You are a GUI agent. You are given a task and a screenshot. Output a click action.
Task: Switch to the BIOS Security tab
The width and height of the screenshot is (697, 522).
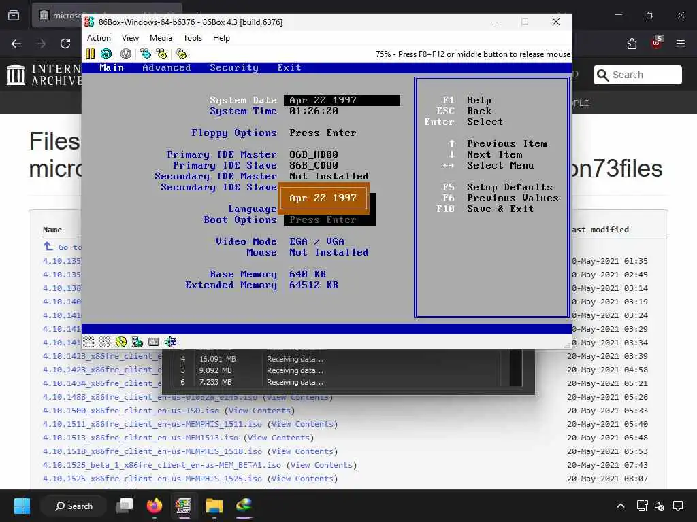(234, 67)
